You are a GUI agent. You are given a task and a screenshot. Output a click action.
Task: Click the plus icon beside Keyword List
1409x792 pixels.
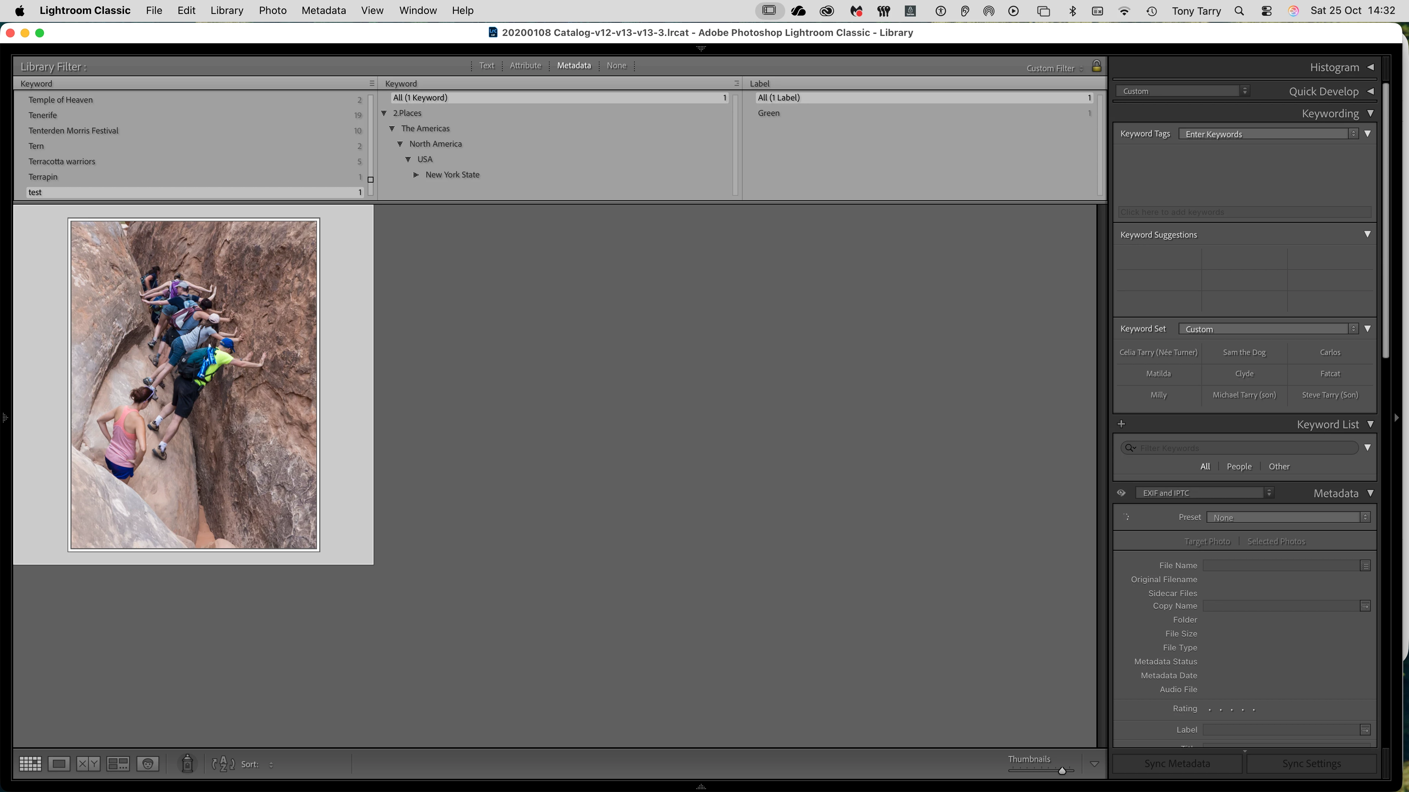[1121, 424]
